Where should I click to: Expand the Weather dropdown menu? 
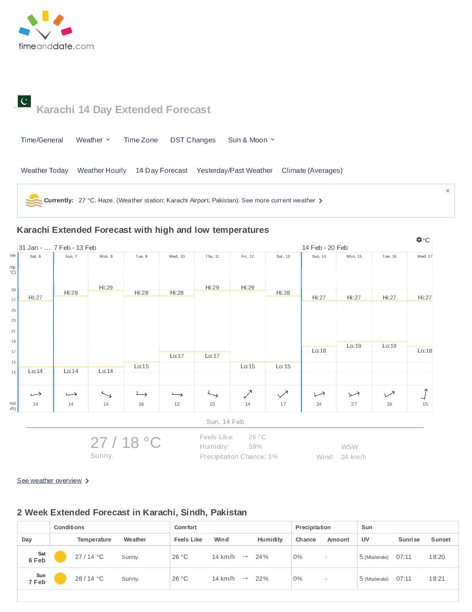pos(93,140)
